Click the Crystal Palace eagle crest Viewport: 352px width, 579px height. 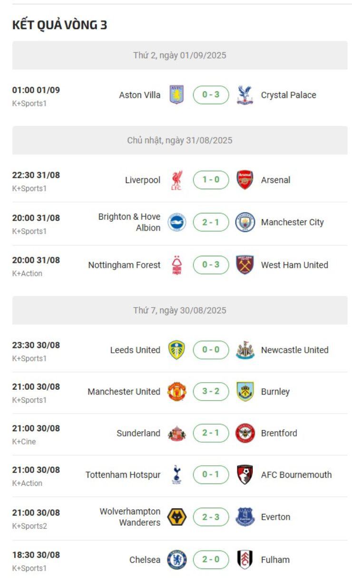pyautogui.click(x=245, y=95)
